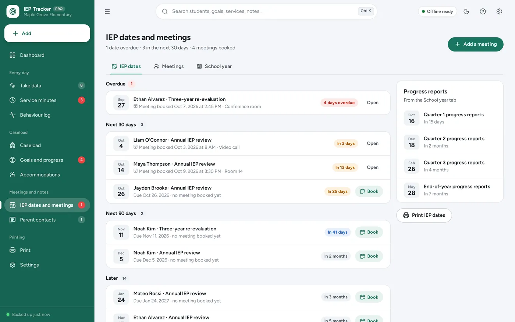Switch to the School year tab
The width and height of the screenshot is (515, 322).
point(214,66)
